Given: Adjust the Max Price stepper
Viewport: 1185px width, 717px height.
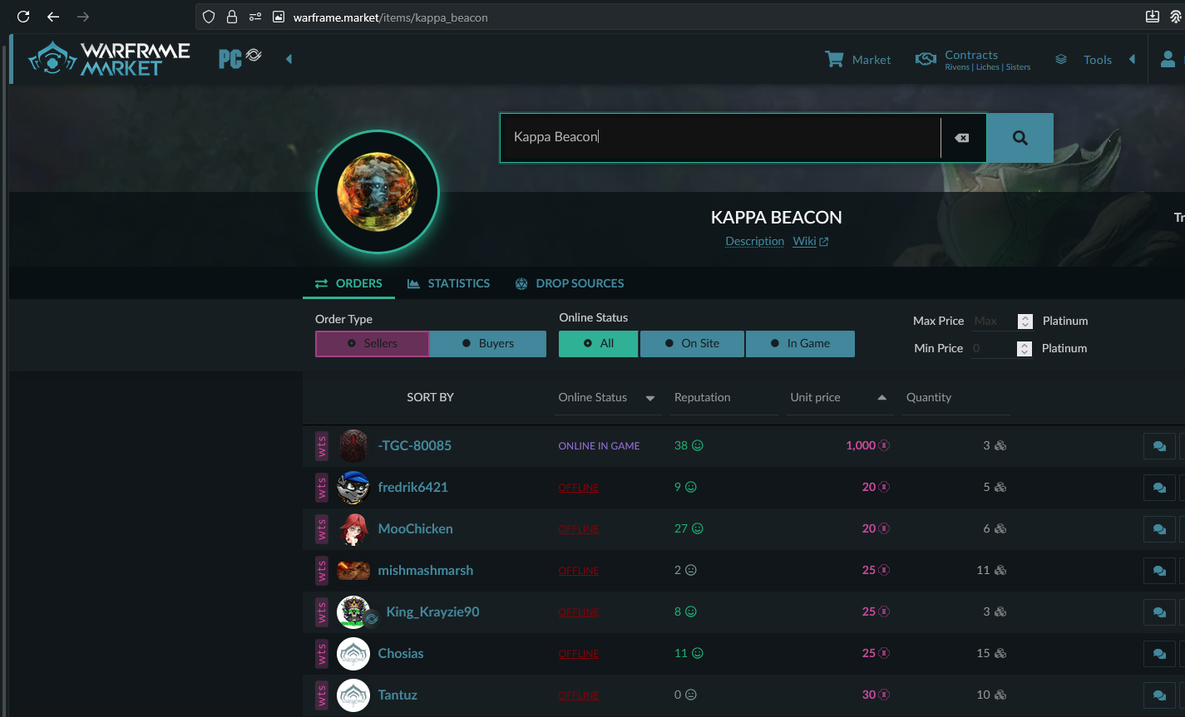Looking at the screenshot, I should pos(1025,321).
